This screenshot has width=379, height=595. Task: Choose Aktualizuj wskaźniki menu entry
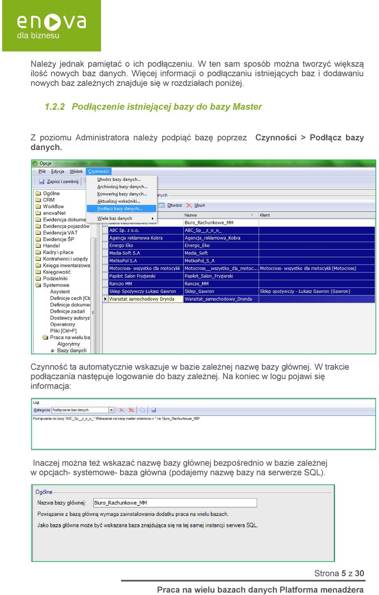tap(122, 201)
